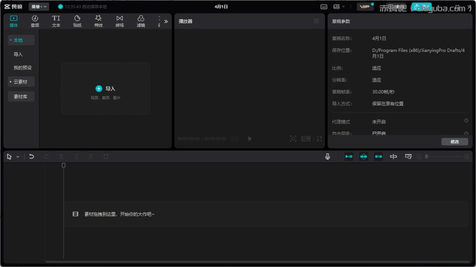Open the 转场 (Transitions) panel
The height and width of the screenshot is (267, 476).
click(x=119, y=21)
